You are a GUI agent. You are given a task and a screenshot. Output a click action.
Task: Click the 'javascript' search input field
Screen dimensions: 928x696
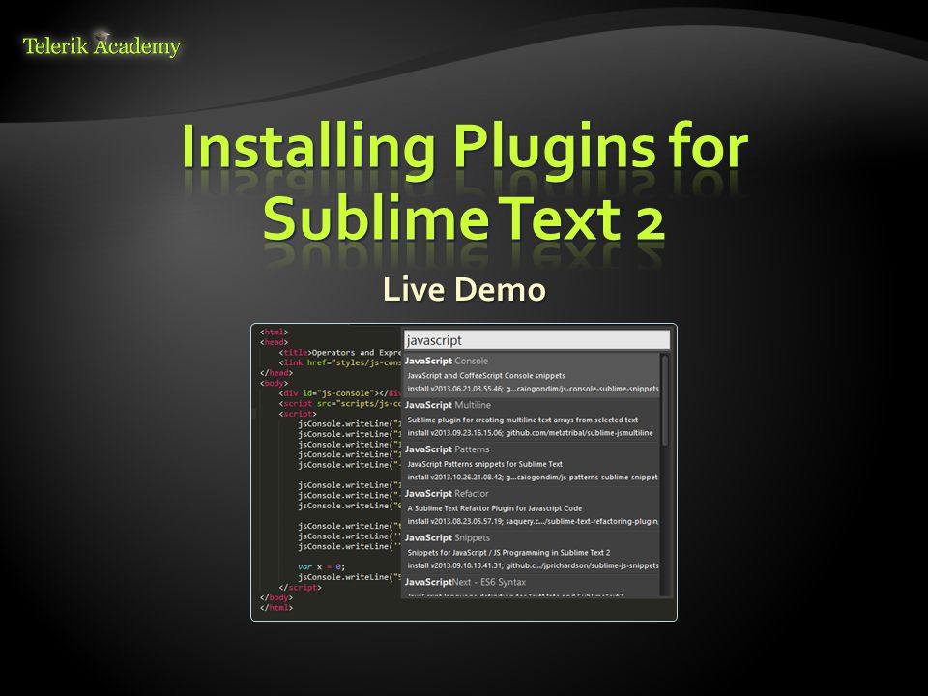536,340
